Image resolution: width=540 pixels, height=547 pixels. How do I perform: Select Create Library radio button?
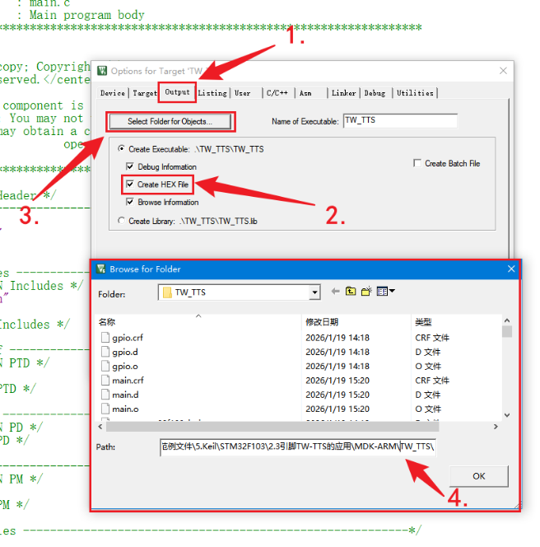point(121,221)
